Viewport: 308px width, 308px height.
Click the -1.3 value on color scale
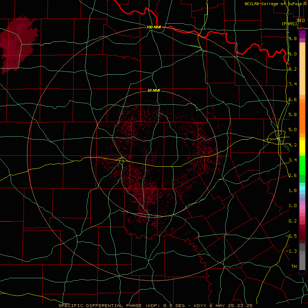(291, 251)
